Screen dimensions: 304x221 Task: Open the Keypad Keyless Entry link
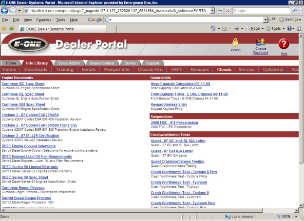169,104
